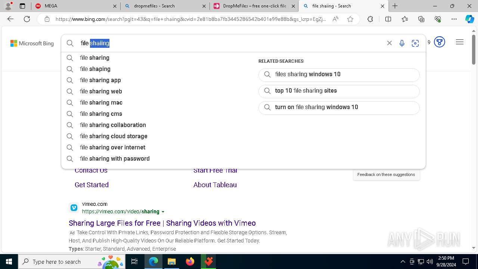The image size is (478, 269).
Task: Open Microsoft Edge from taskbar
Action: point(153,262)
